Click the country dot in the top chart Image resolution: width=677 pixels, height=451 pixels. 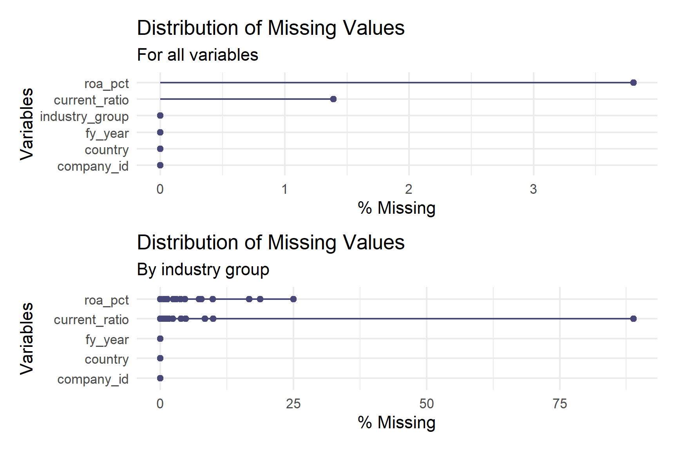pyautogui.click(x=160, y=149)
